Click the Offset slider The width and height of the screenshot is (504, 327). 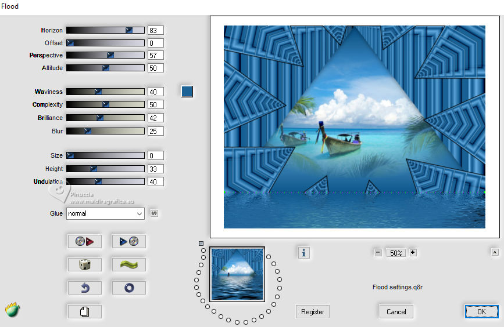(x=105, y=43)
